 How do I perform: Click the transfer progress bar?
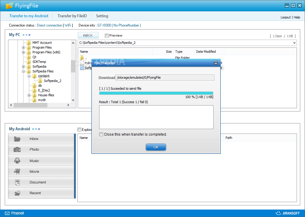[156, 93]
